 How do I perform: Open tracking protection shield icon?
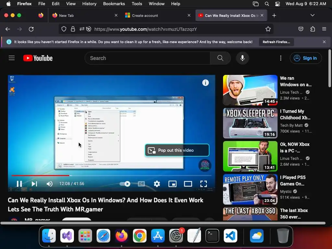[64, 29]
